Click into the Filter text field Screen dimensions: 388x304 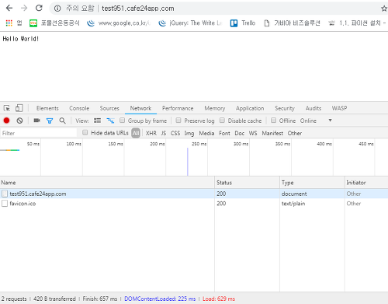point(39,133)
